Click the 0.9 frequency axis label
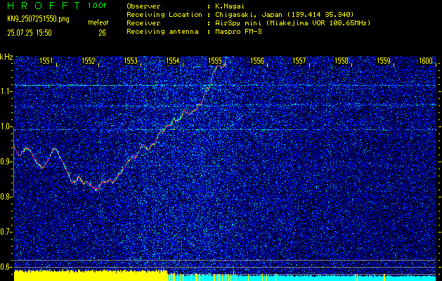The width and height of the screenshot is (442, 281). 5,162
